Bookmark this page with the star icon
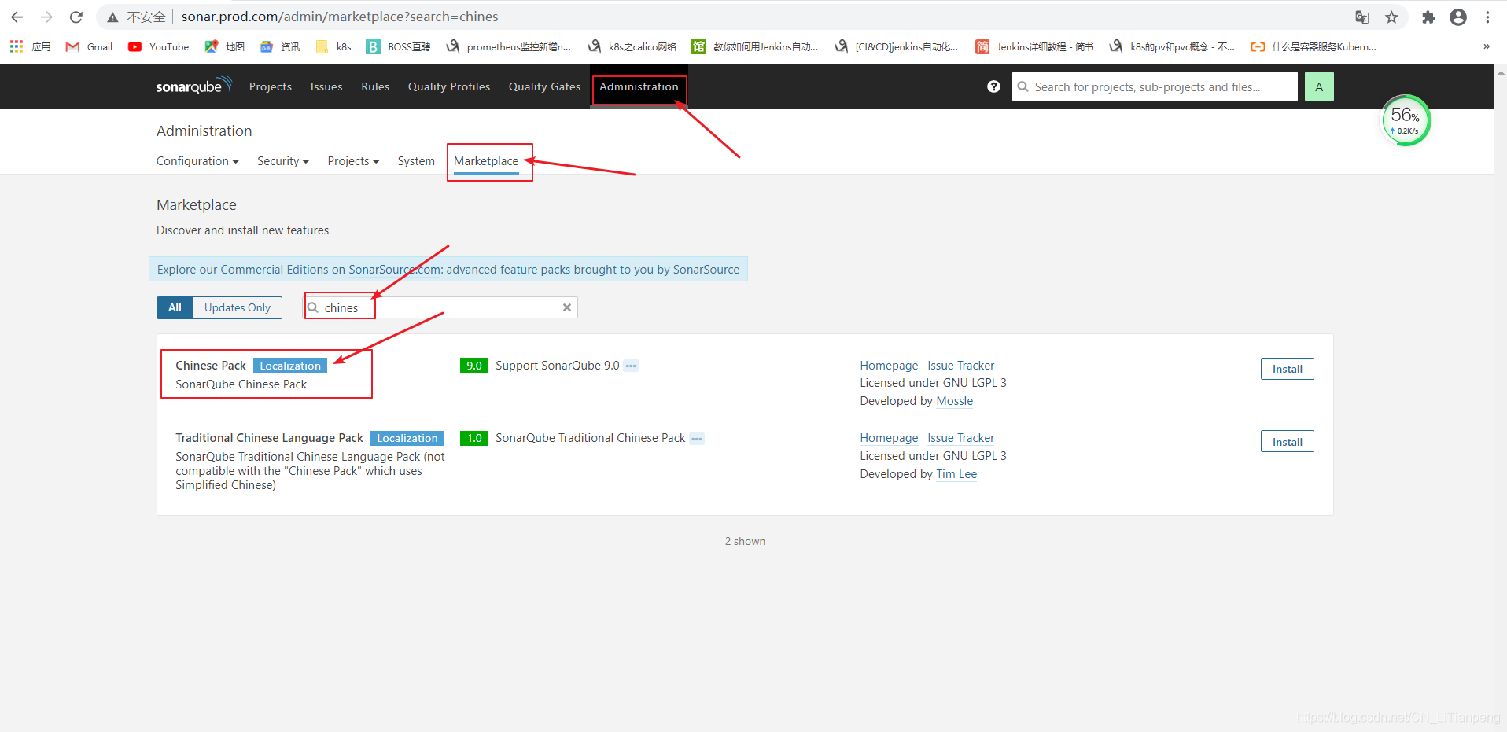Viewport: 1507px width, 732px height. click(1391, 17)
